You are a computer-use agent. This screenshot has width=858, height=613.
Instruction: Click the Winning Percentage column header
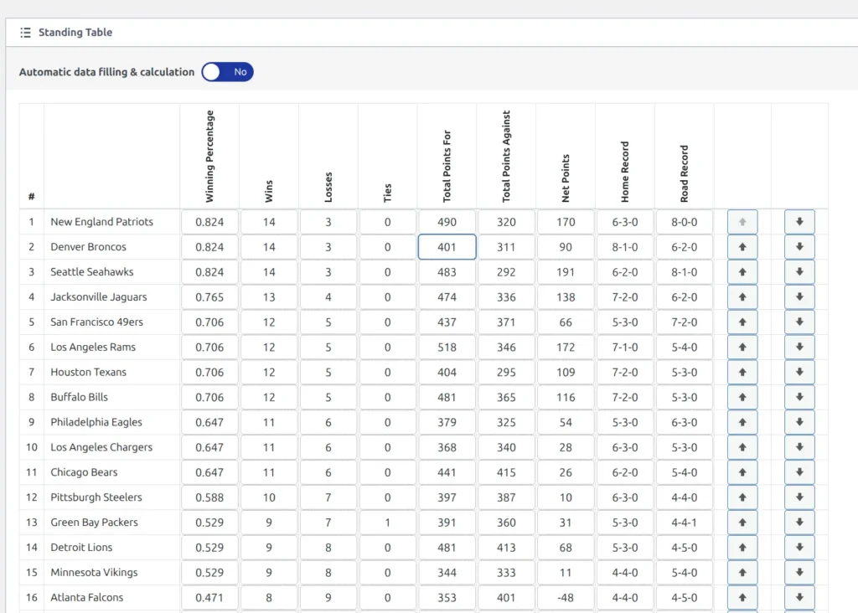pyautogui.click(x=209, y=157)
